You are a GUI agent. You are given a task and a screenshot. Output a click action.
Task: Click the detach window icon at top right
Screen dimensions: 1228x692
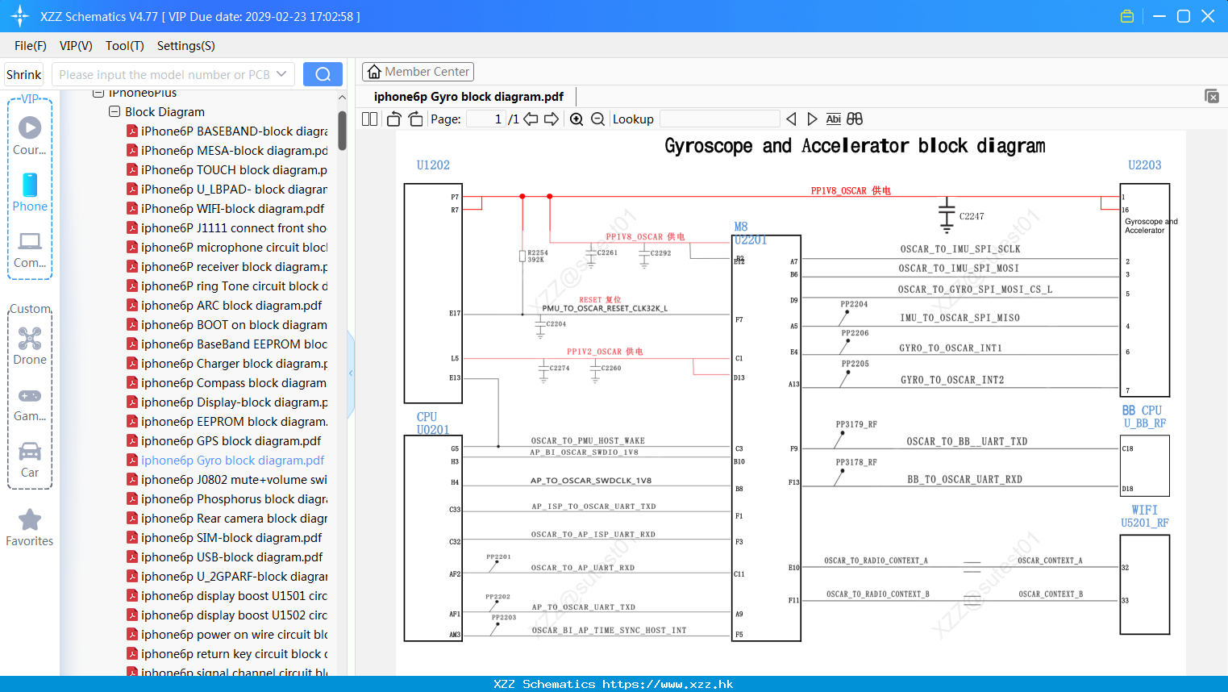(1212, 96)
